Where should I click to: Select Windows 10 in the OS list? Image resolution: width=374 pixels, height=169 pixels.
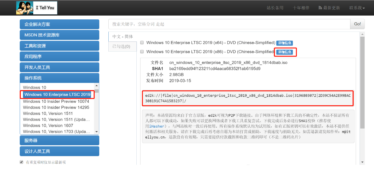(x=34, y=87)
